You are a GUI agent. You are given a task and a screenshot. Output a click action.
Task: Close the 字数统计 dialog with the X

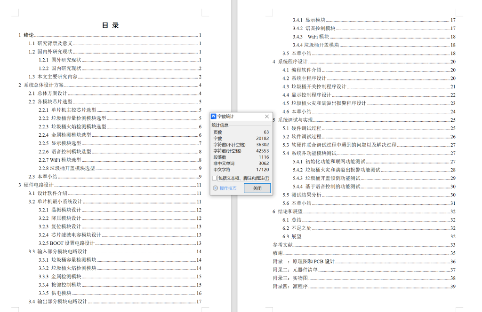coord(267,116)
